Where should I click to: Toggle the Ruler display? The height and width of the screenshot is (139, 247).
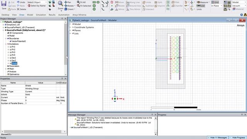point(201,6)
